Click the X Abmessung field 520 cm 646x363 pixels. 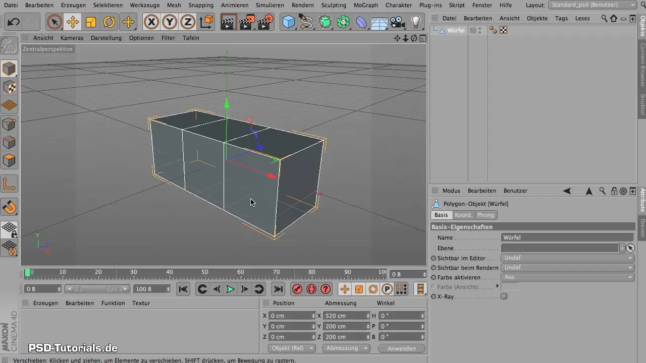point(346,316)
